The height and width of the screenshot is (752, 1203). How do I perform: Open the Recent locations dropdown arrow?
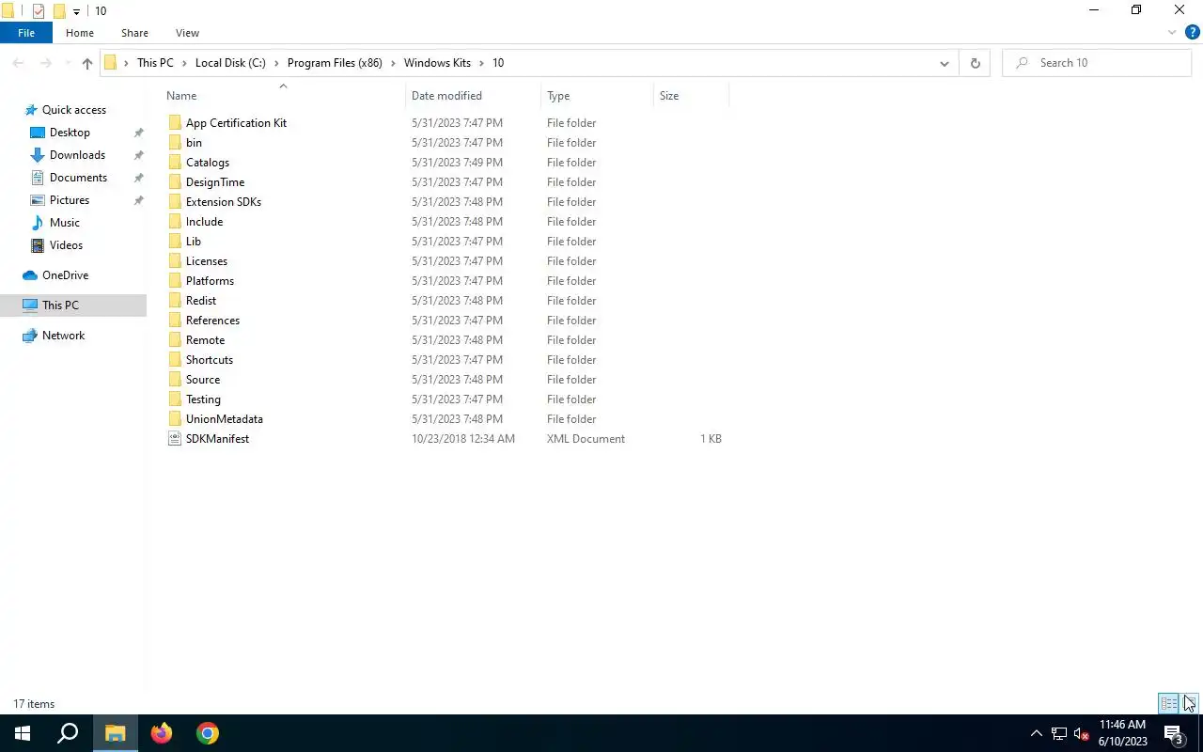coord(69,63)
